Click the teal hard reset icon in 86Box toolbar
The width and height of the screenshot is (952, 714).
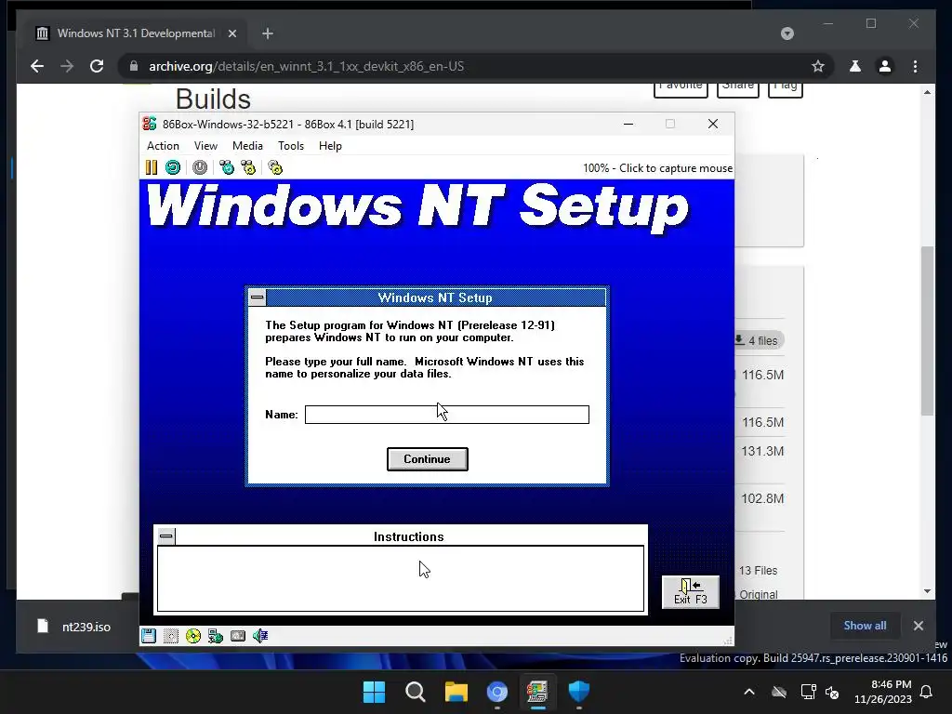pos(173,167)
